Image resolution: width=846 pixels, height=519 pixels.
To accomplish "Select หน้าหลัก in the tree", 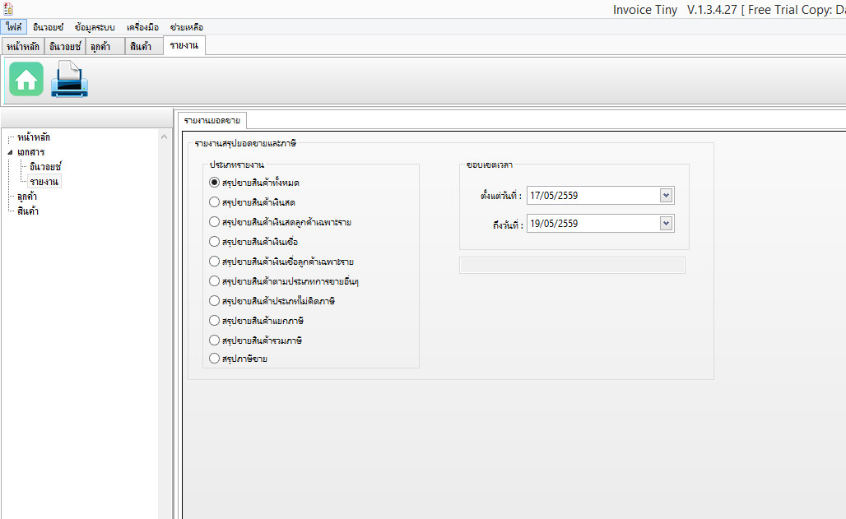I will click(34, 137).
